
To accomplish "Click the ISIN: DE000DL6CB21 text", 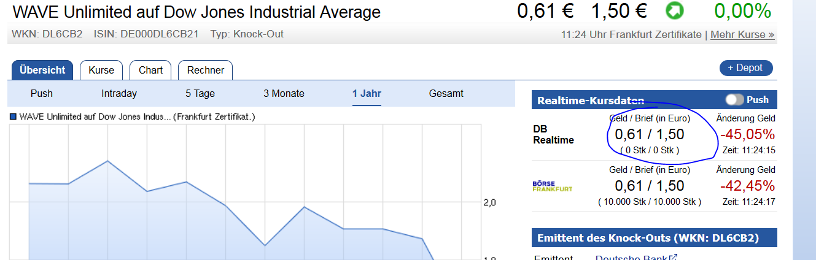I will click(146, 34).
